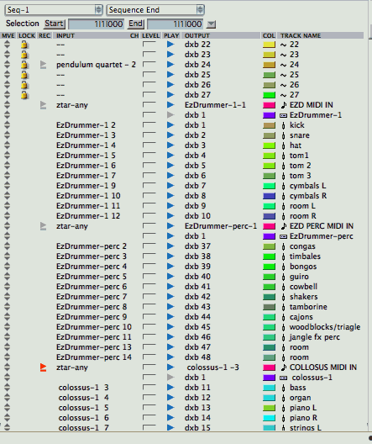Click the LOCK column header

tap(27, 35)
